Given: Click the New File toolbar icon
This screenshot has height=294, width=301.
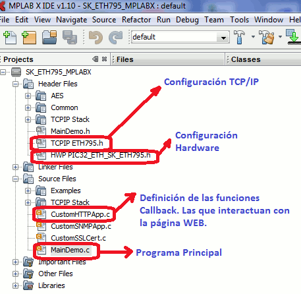Looking at the screenshot, I should pyautogui.click(x=10, y=38).
